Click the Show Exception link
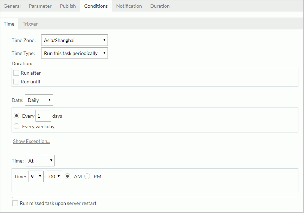Viewport: 304px width, 213px height. (31, 141)
